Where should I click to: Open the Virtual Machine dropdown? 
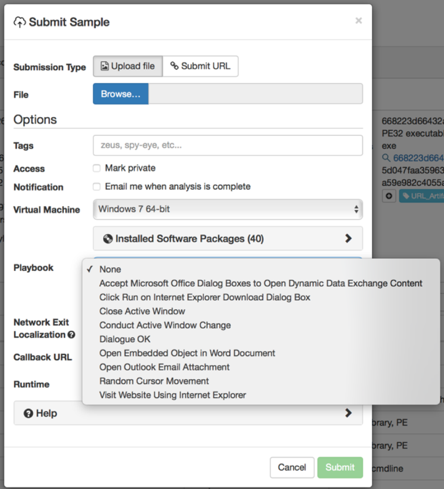point(227,209)
